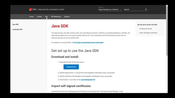Open the Java Development Kit link
175x98 pixels.
(x=88, y=80)
